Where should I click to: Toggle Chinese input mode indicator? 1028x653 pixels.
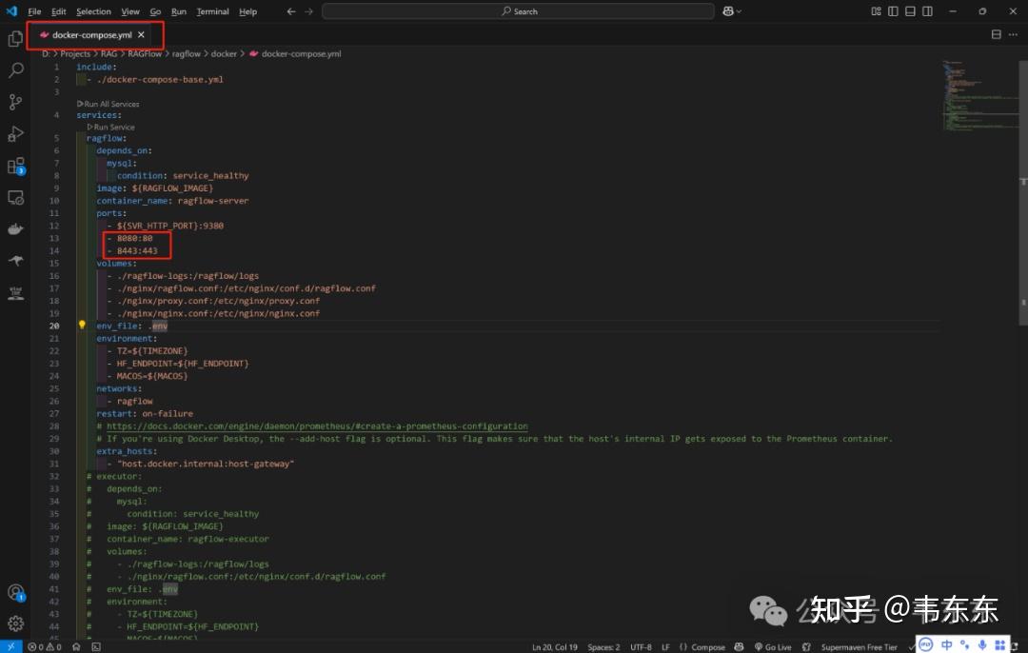[x=947, y=645]
